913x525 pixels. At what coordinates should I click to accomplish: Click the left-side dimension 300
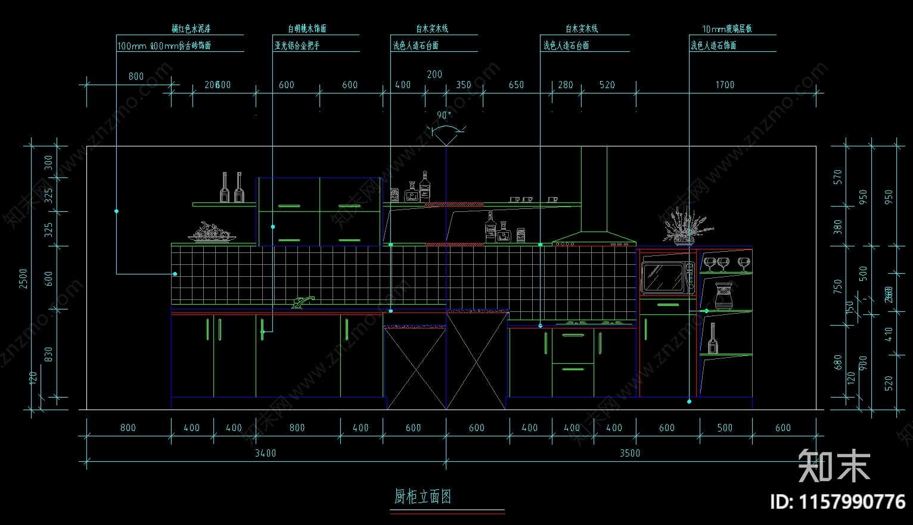click(49, 162)
